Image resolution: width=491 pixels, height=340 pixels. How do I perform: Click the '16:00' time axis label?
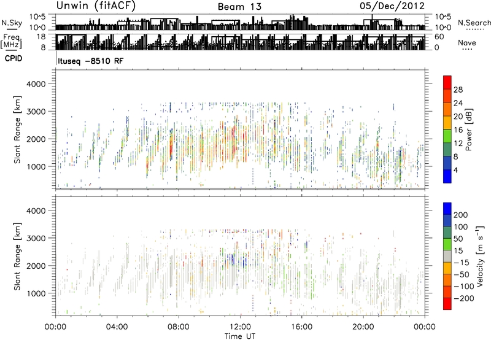click(x=301, y=327)
